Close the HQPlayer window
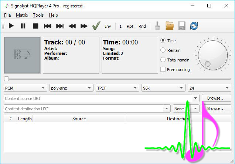This screenshot has width=235, height=164. pyautogui.click(x=226, y=6)
